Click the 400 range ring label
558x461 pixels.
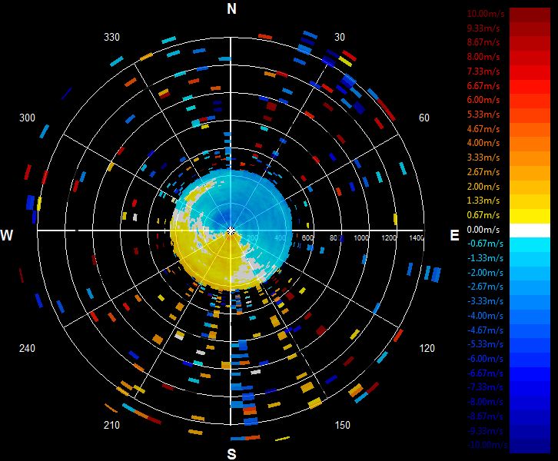click(281, 238)
